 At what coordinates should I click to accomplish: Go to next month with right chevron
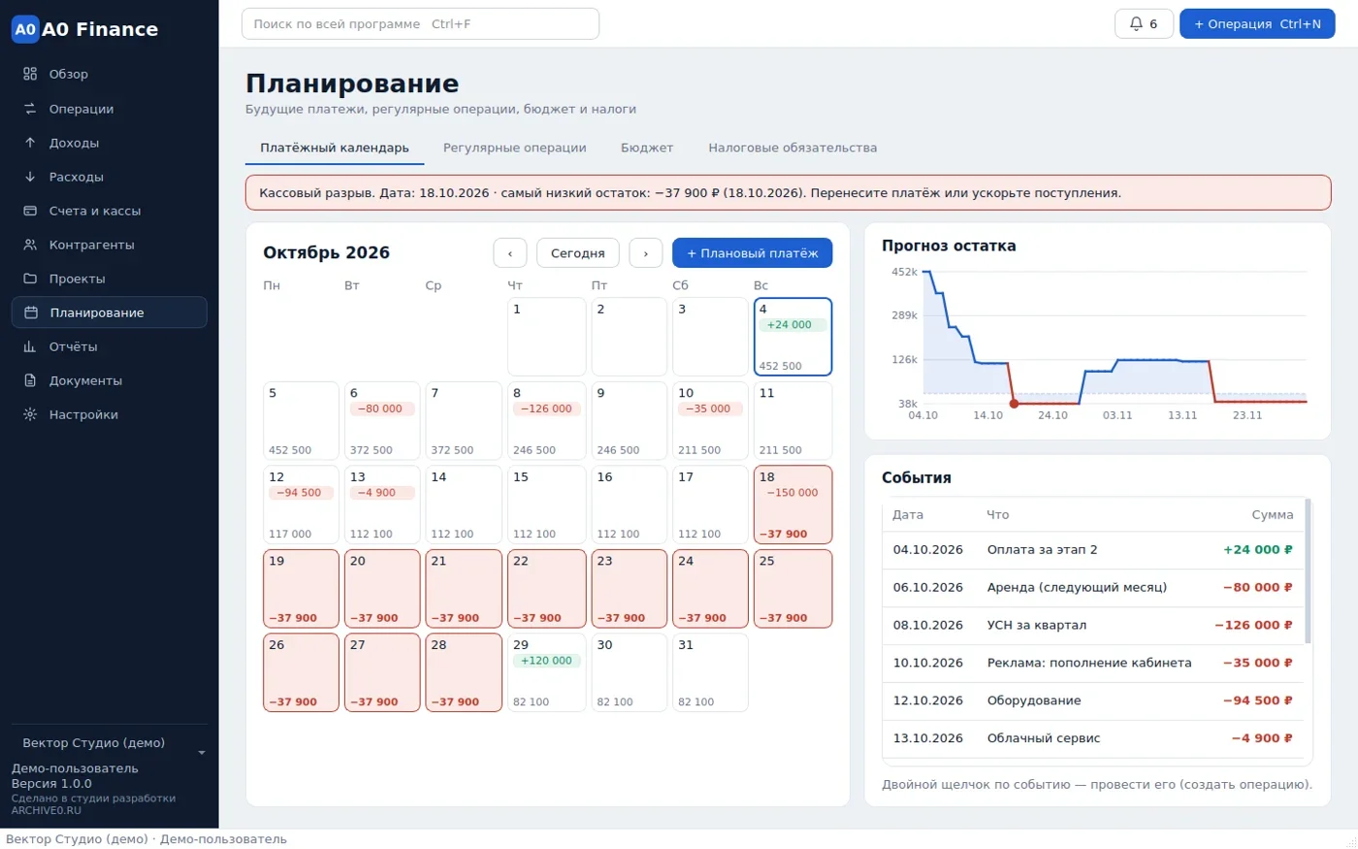coord(646,252)
